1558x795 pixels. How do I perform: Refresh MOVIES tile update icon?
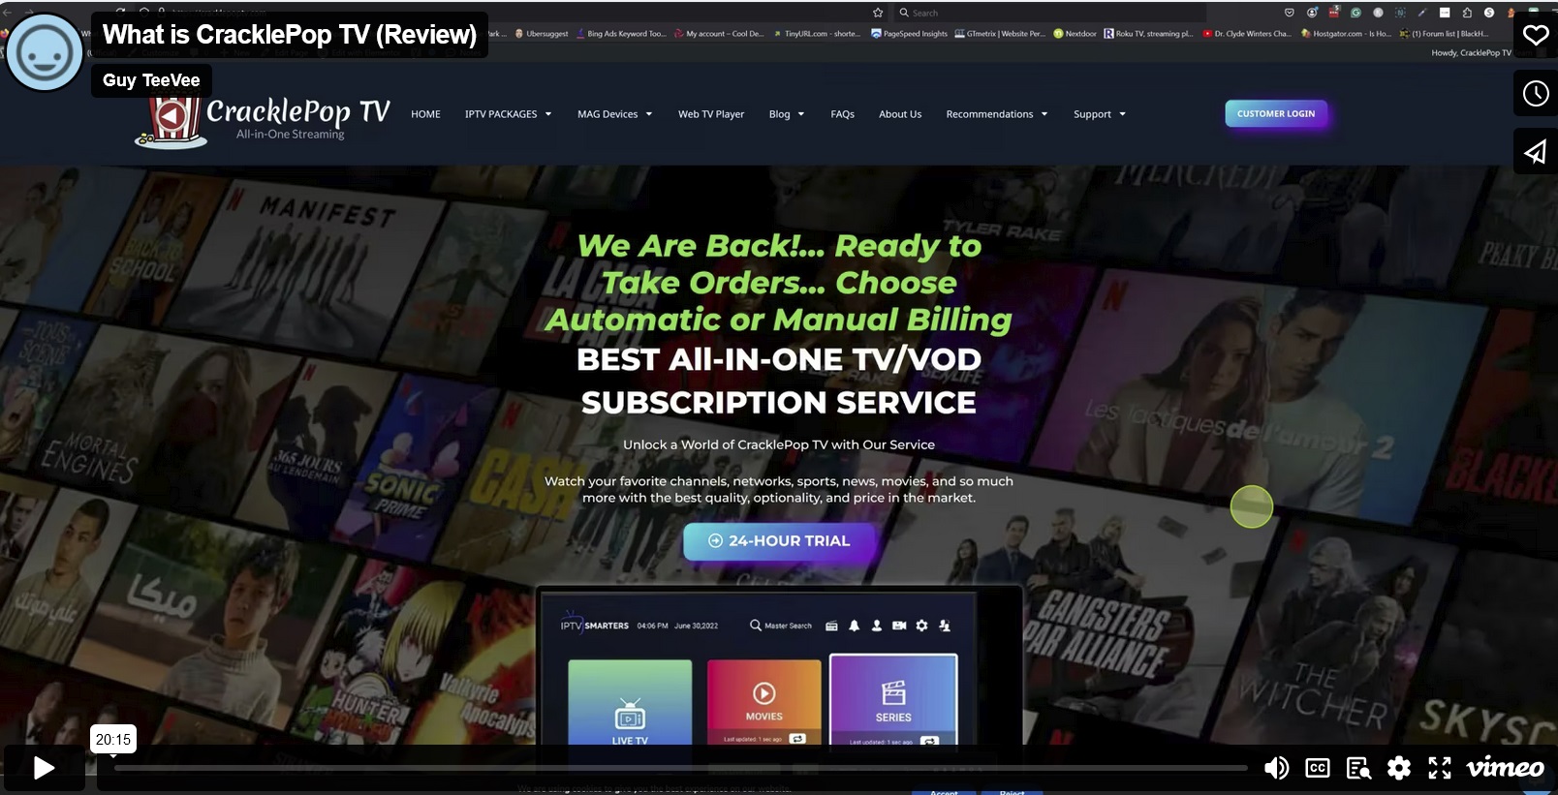click(797, 739)
